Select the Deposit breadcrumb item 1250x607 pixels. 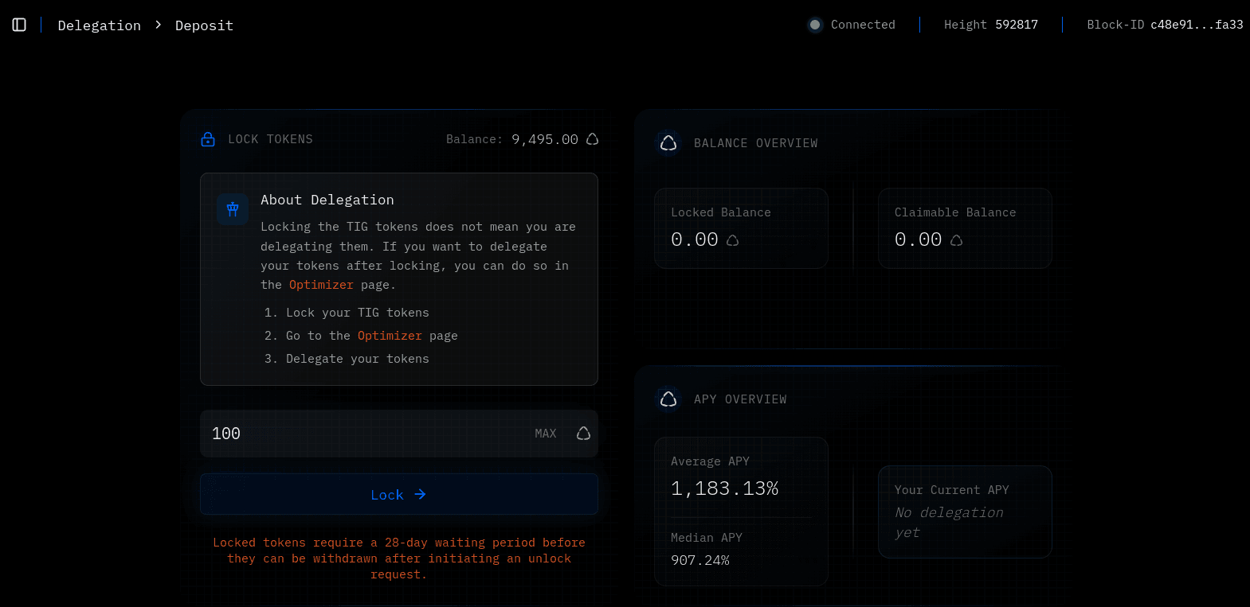click(x=204, y=25)
